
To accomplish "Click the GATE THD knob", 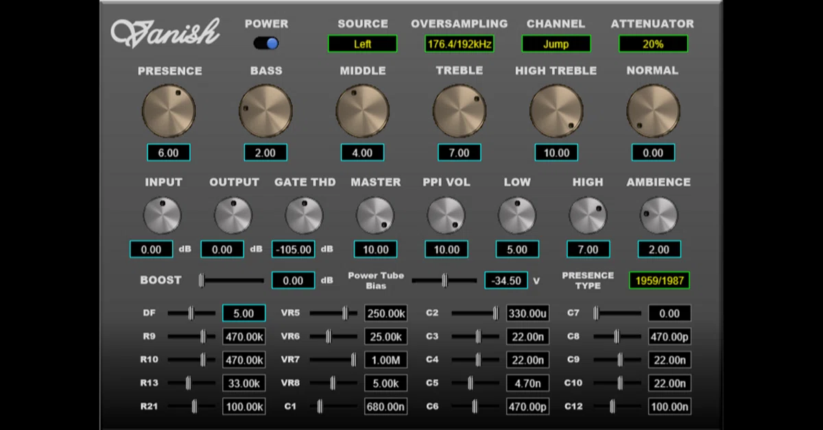I will click(x=304, y=216).
